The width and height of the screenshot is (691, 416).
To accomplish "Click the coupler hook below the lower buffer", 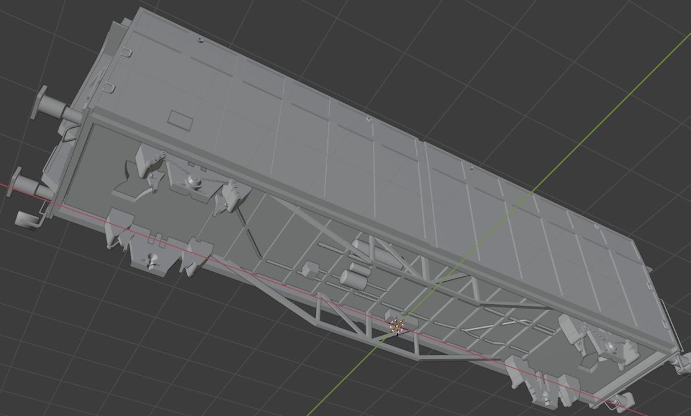I will click(28, 221).
